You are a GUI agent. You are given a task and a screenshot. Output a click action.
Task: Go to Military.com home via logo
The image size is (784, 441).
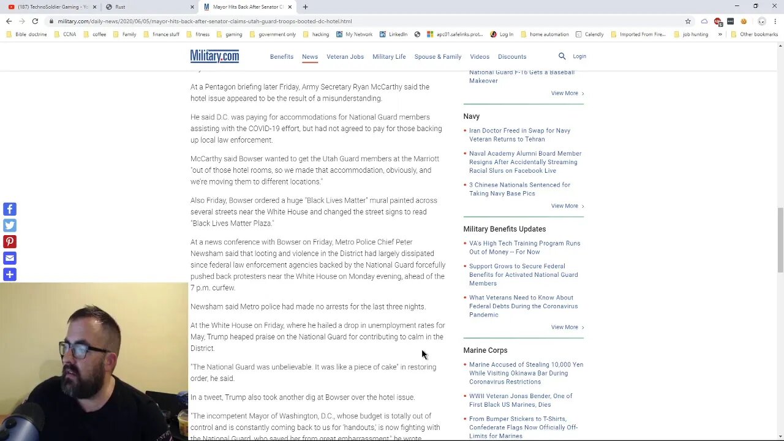214,56
